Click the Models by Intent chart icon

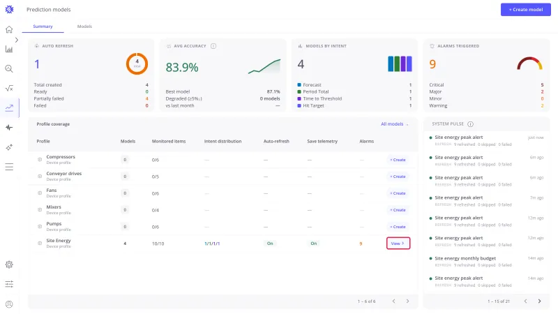[300, 46]
